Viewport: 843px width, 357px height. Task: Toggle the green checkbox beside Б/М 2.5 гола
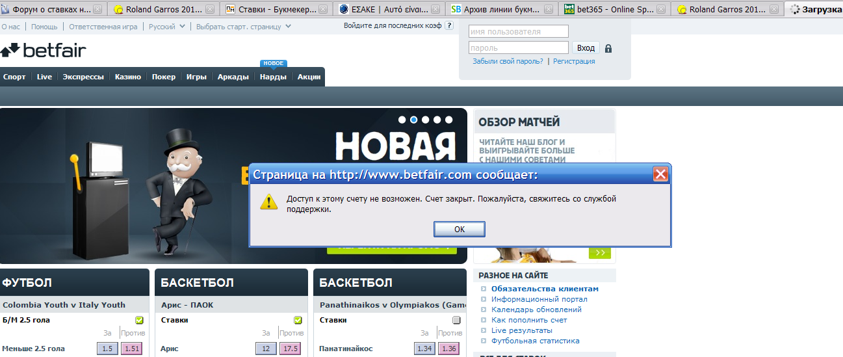tap(139, 320)
